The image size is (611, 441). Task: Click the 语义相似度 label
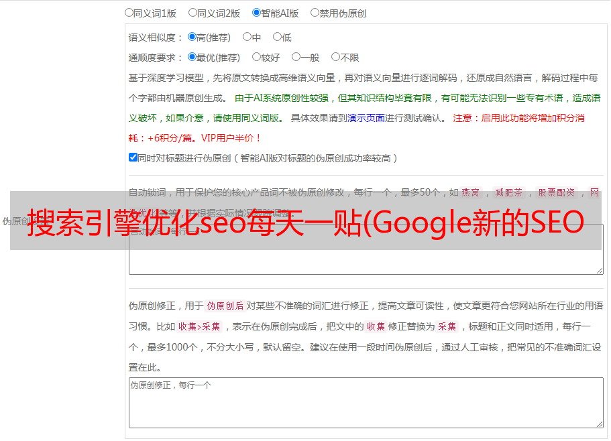pos(156,38)
